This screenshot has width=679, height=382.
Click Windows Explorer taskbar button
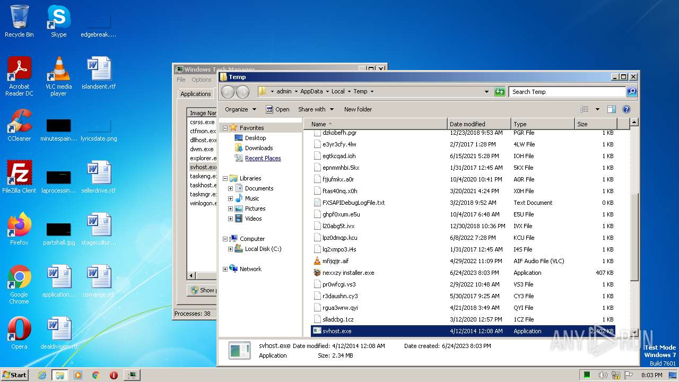(x=59, y=375)
